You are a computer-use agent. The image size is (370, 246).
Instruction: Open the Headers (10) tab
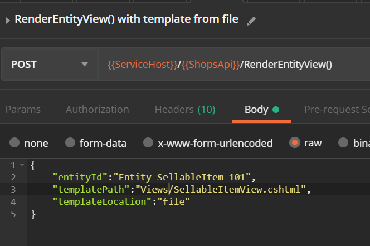click(185, 110)
